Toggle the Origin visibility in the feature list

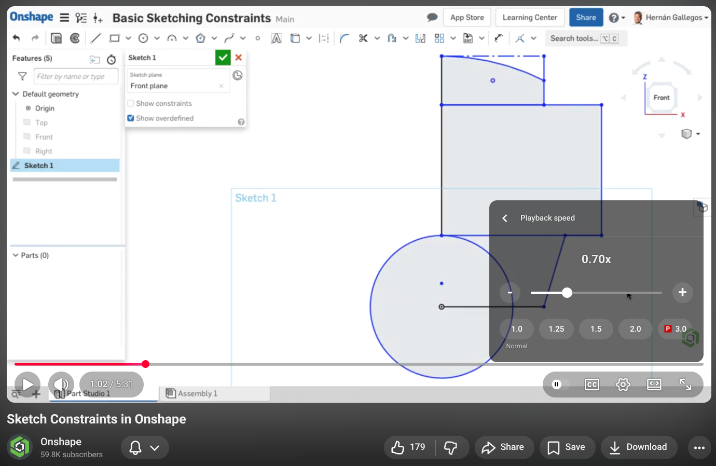click(x=28, y=108)
